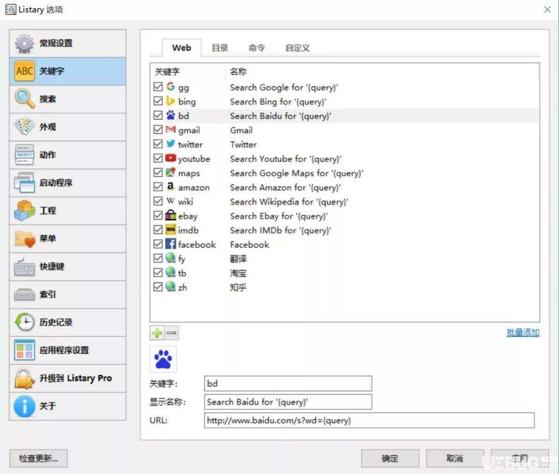The height and width of the screenshot is (474, 559).
Task: Open the 快捷键 keyboard icon
Action: (x=24, y=267)
